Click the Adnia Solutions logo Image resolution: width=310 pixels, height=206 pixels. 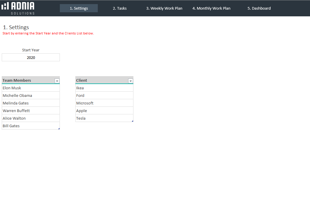(18, 8)
